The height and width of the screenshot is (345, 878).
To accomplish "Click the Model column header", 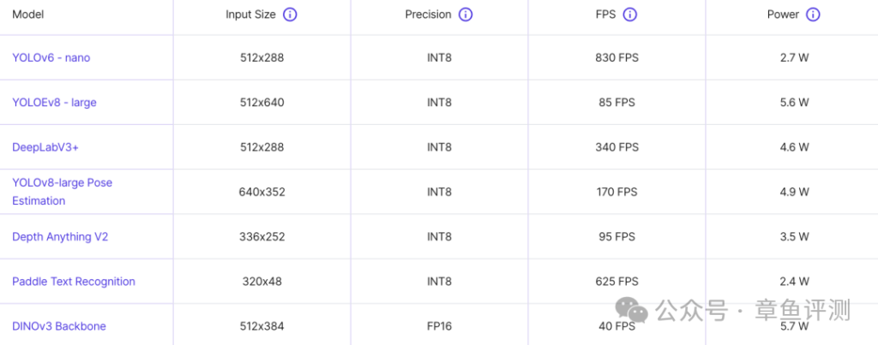I will [28, 15].
